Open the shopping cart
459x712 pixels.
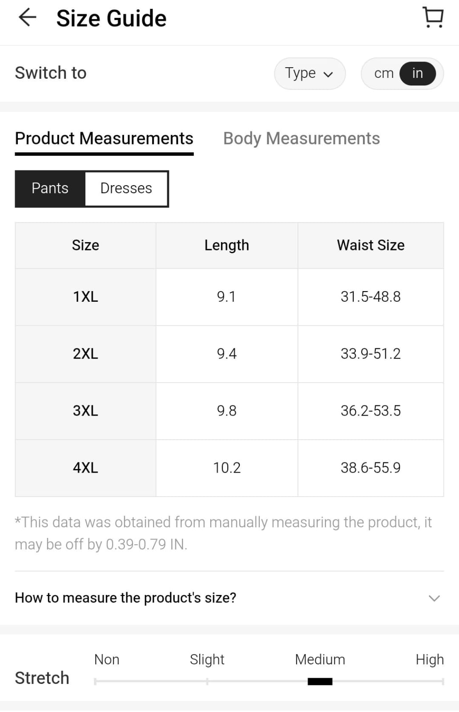point(432,18)
